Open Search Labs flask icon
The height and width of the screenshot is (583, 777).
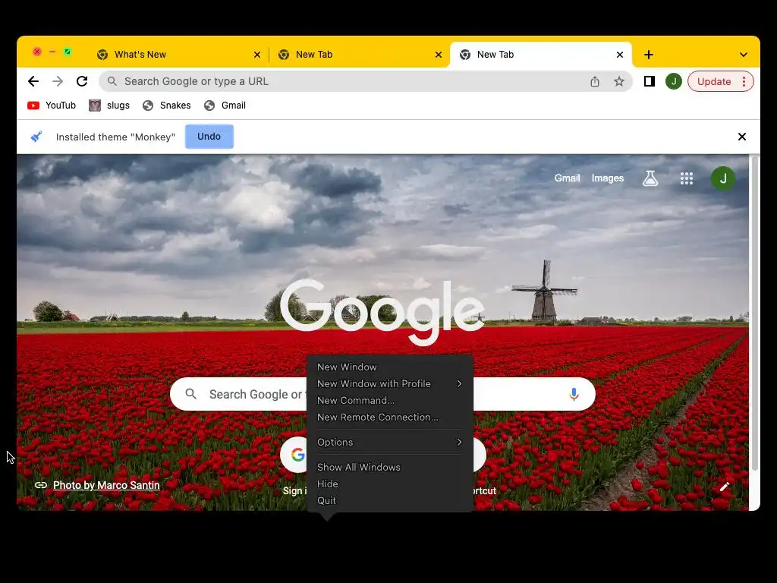[650, 178]
